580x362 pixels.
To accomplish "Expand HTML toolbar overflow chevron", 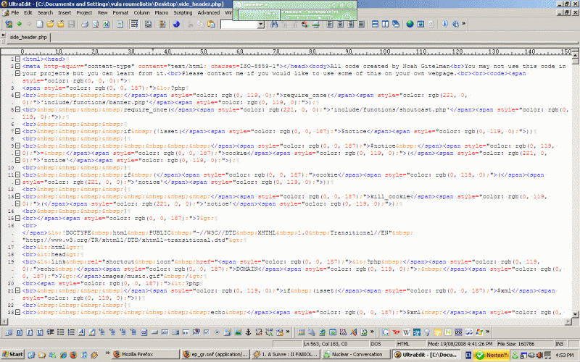I will click(x=288, y=332).
